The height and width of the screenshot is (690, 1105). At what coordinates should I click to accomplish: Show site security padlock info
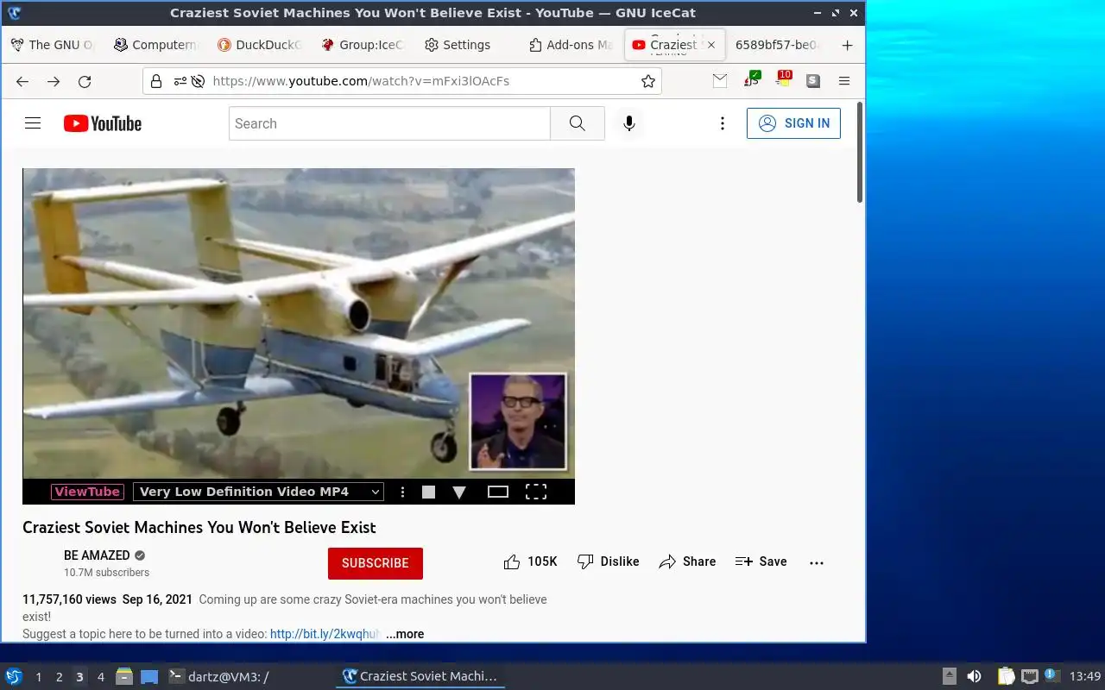click(x=156, y=81)
